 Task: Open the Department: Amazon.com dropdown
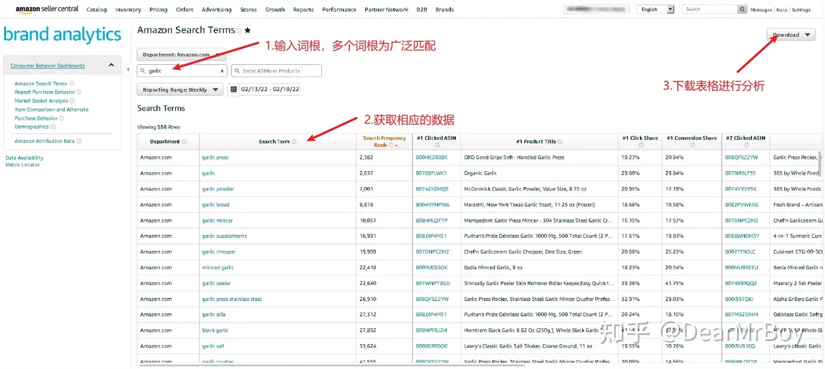pyautogui.click(x=182, y=54)
